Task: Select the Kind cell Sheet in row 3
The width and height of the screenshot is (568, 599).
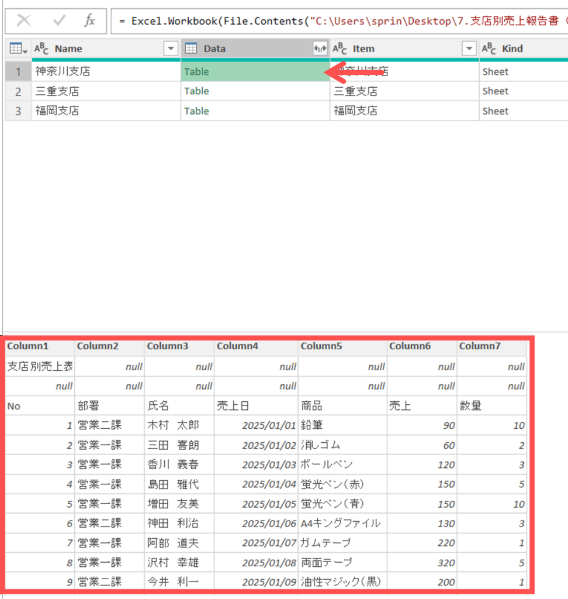Action: click(x=496, y=111)
